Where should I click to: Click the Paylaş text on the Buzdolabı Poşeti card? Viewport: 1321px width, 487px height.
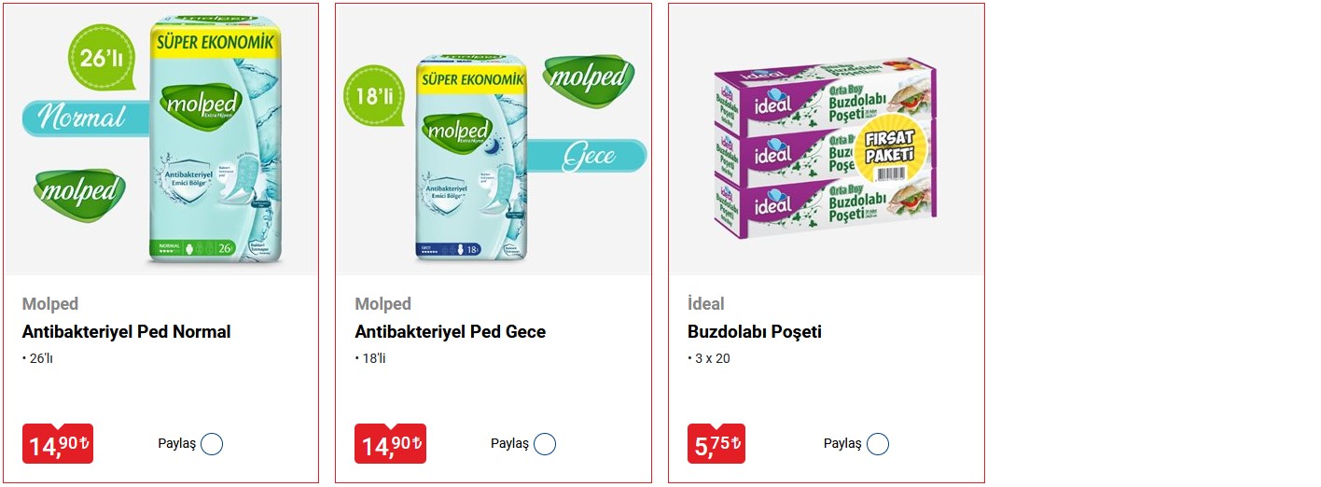(x=842, y=444)
